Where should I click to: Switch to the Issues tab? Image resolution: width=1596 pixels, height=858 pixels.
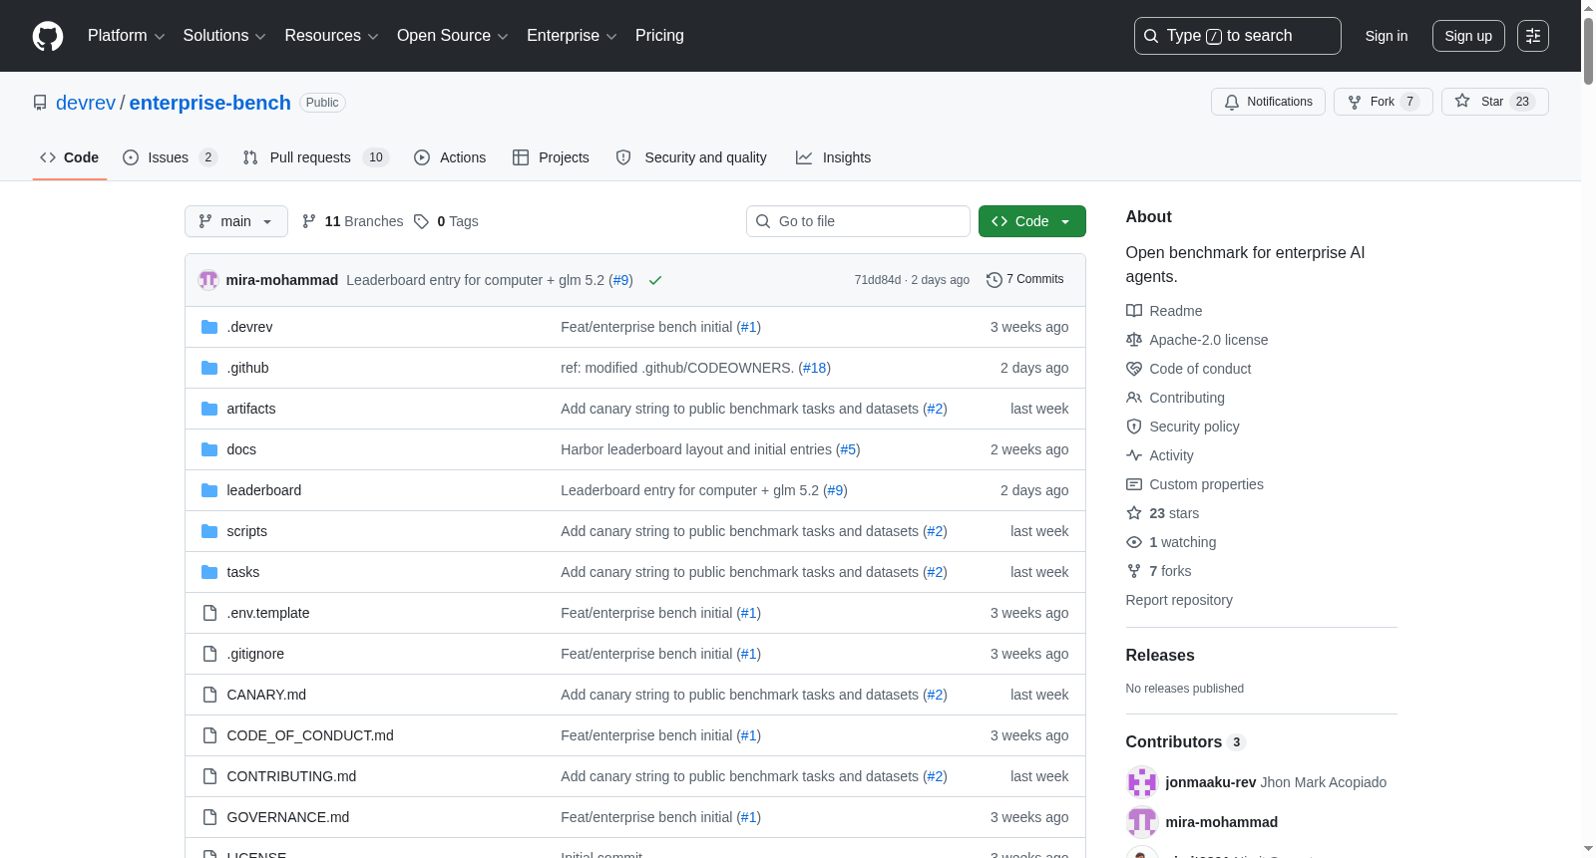point(170,157)
